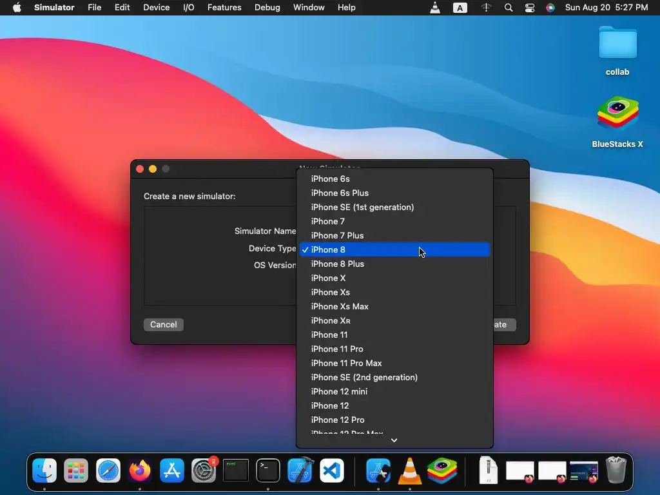Open Spotlight search in menu bar
The height and width of the screenshot is (495, 660).
[509, 8]
